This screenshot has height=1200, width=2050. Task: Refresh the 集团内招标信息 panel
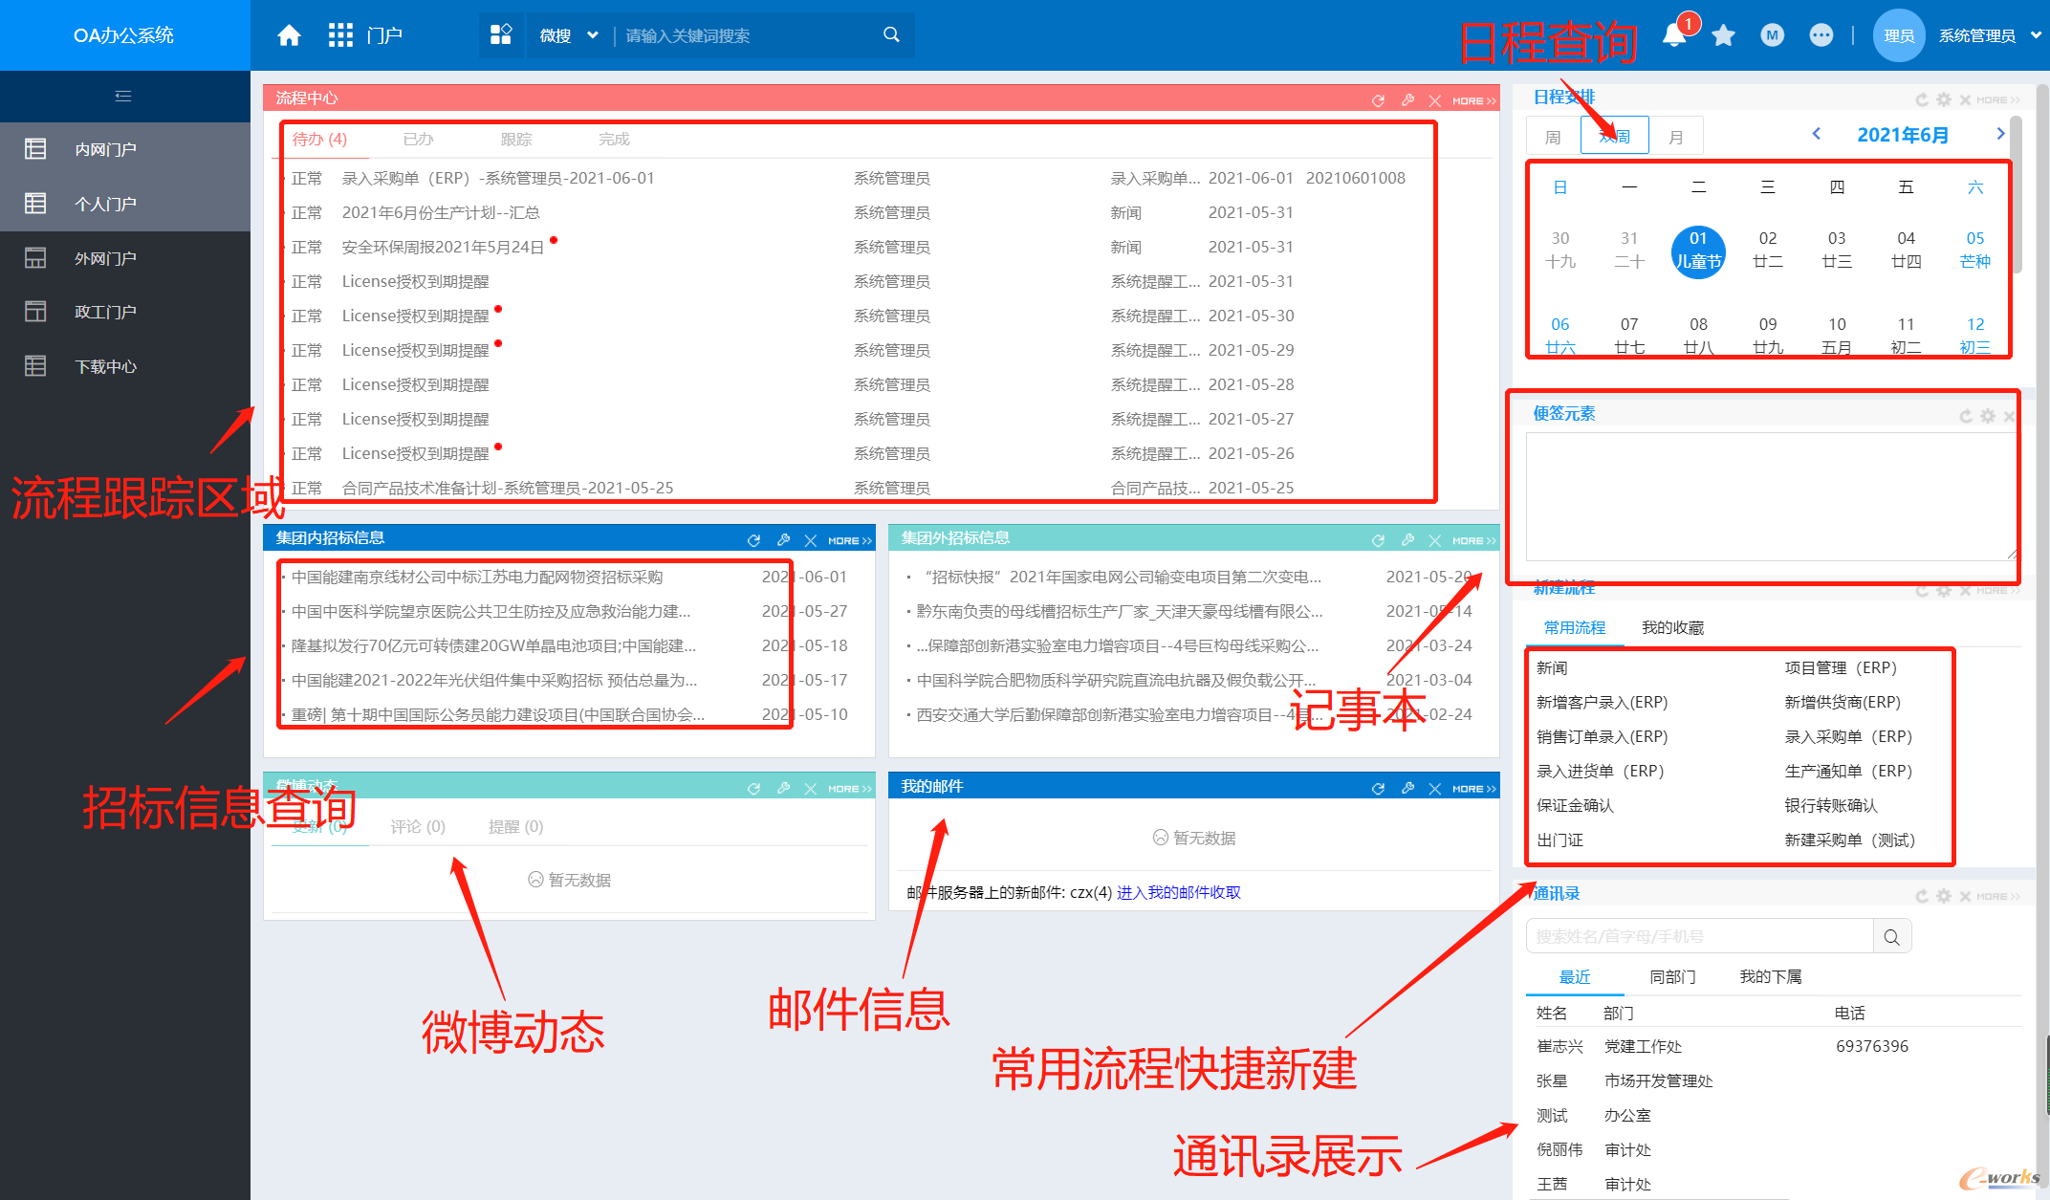[x=753, y=540]
